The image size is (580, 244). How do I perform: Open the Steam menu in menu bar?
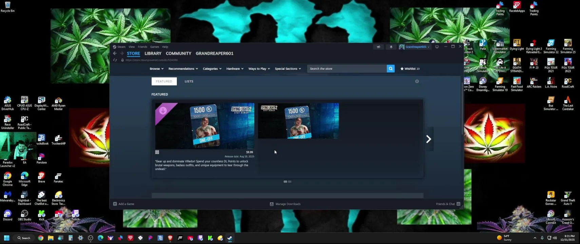tap(121, 47)
